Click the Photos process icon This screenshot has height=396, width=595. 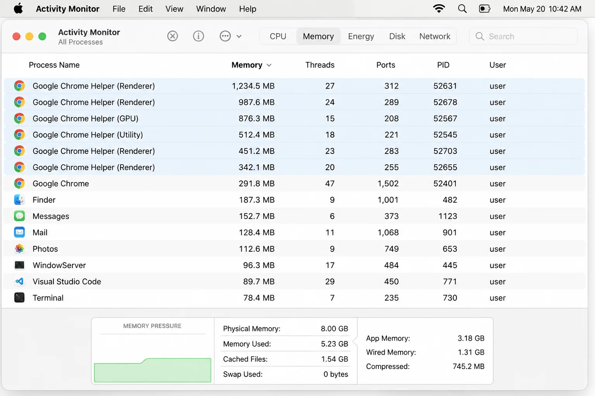(x=19, y=249)
